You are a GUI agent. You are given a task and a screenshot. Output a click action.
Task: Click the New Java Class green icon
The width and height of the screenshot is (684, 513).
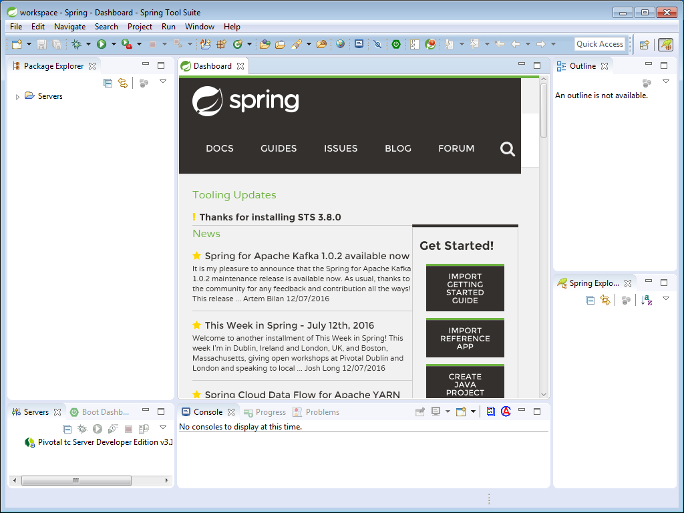coord(238,44)
